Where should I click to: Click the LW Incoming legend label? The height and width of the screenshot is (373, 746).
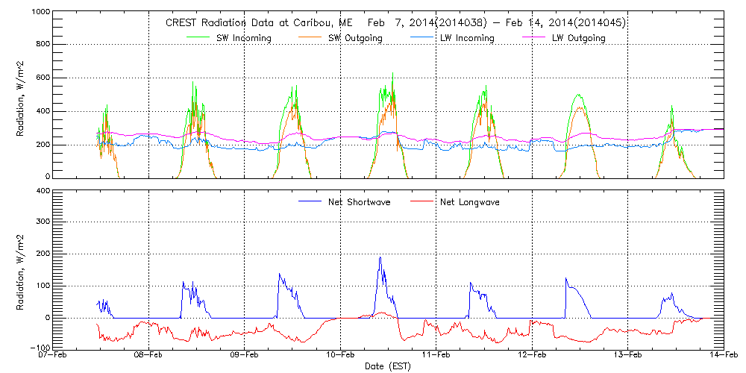pyautogui.click(x=466, y=38)
